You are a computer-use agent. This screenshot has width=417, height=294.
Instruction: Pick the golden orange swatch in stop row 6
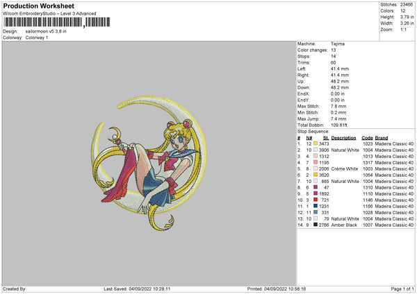[x=316, y=175]
